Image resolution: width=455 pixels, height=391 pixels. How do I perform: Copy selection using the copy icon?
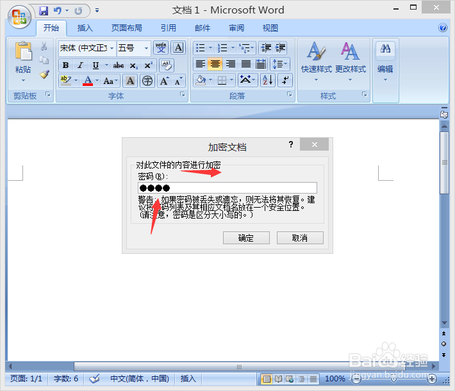coord(44,60)
